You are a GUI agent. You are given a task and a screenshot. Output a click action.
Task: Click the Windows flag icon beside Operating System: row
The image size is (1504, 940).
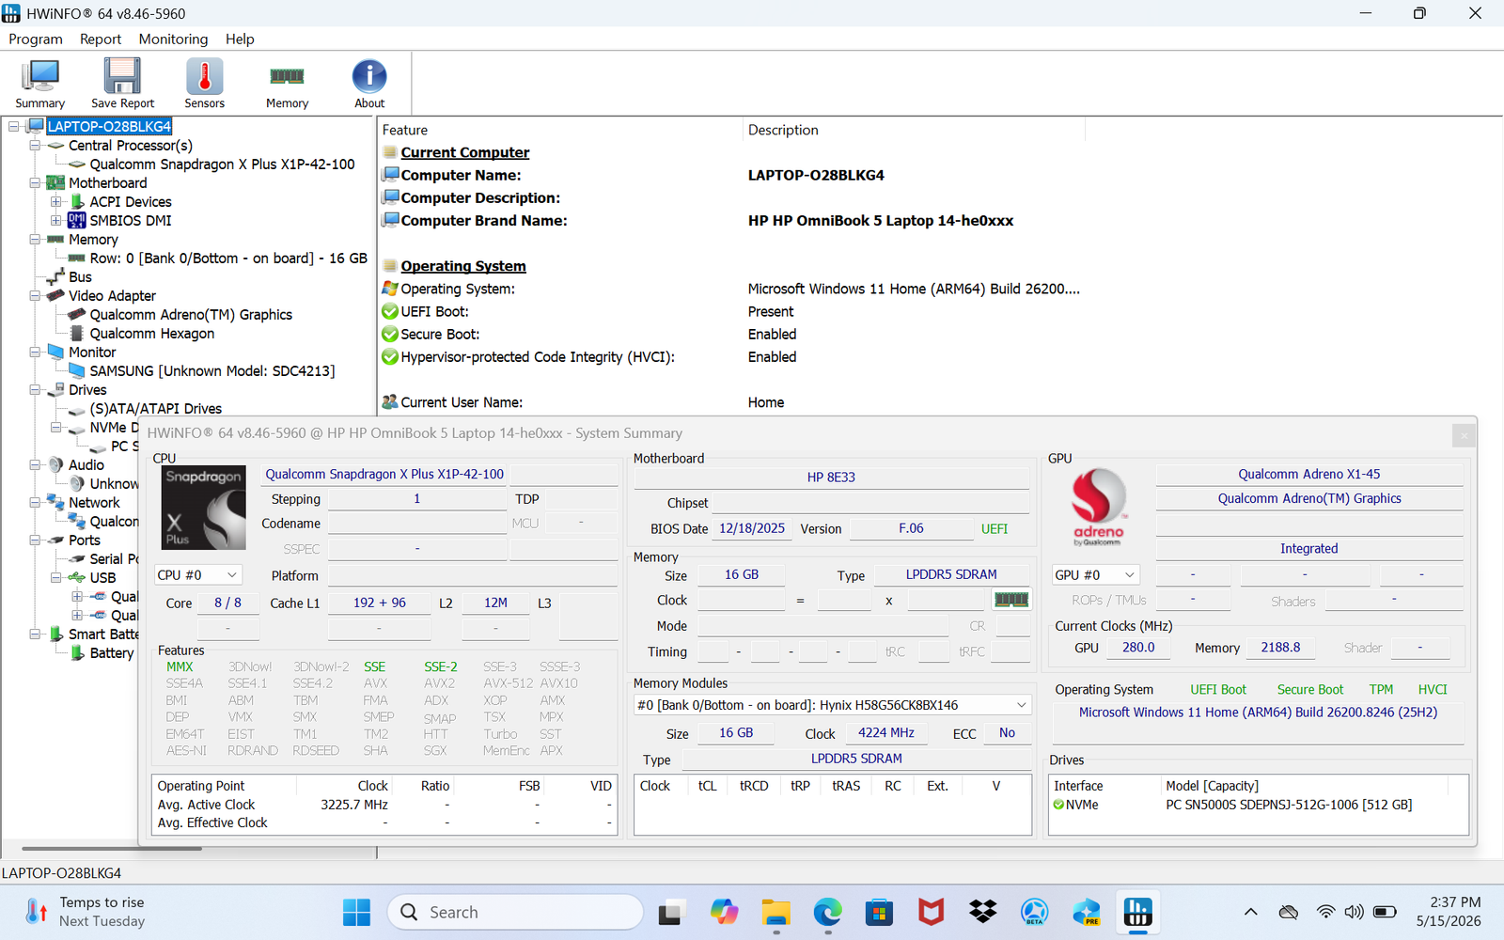click(x=390, y=289)
